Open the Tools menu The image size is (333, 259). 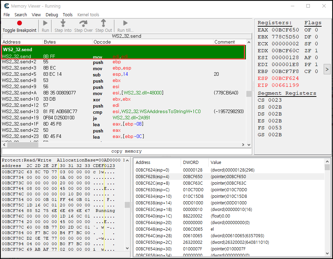pyautogui.click(x=68, y=15)
